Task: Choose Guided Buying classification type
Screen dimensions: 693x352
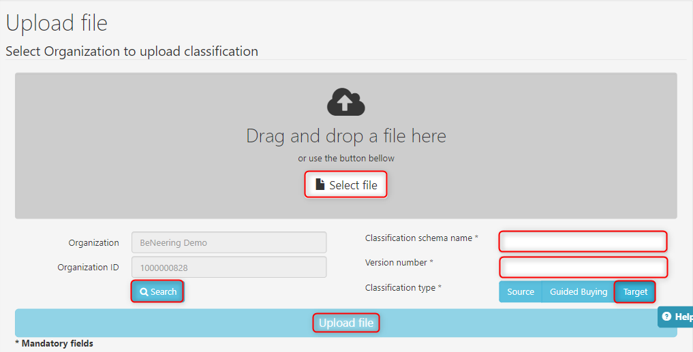Action: pyautogui.click(x=578, y=292)
